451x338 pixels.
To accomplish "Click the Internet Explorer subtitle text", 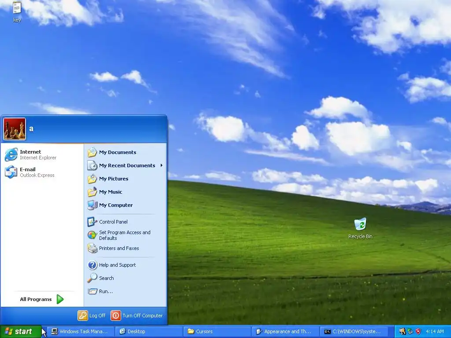I will click(x=38, y=158).
